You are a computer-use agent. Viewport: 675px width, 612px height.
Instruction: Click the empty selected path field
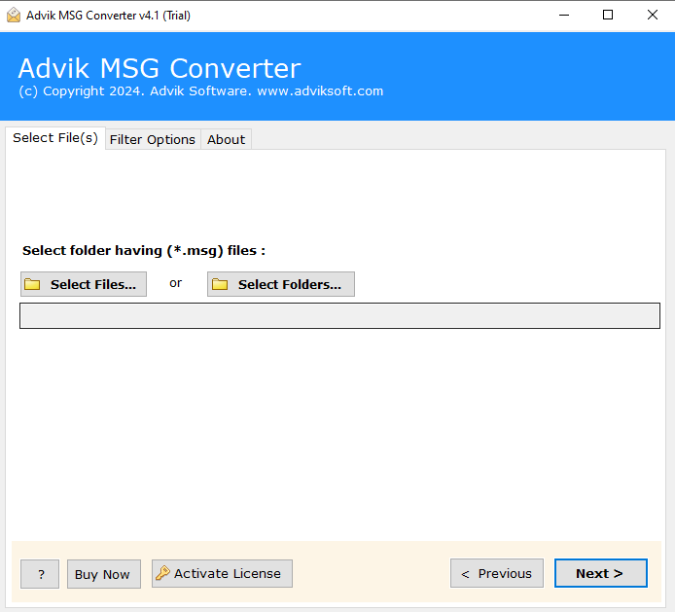click(x=339, y=315)
